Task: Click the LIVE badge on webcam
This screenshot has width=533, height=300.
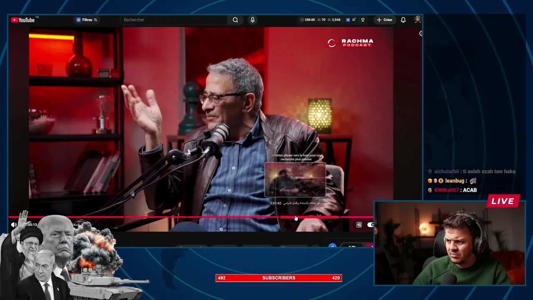Action: [503, 201]
